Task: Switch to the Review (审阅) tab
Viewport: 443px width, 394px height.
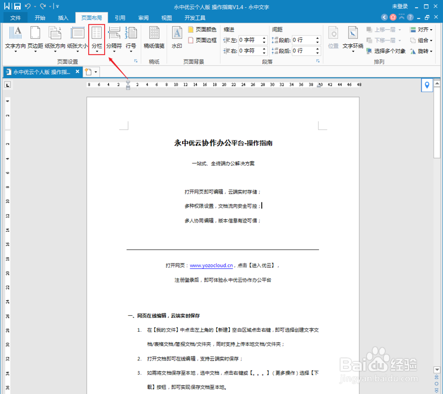Action: 143,18
